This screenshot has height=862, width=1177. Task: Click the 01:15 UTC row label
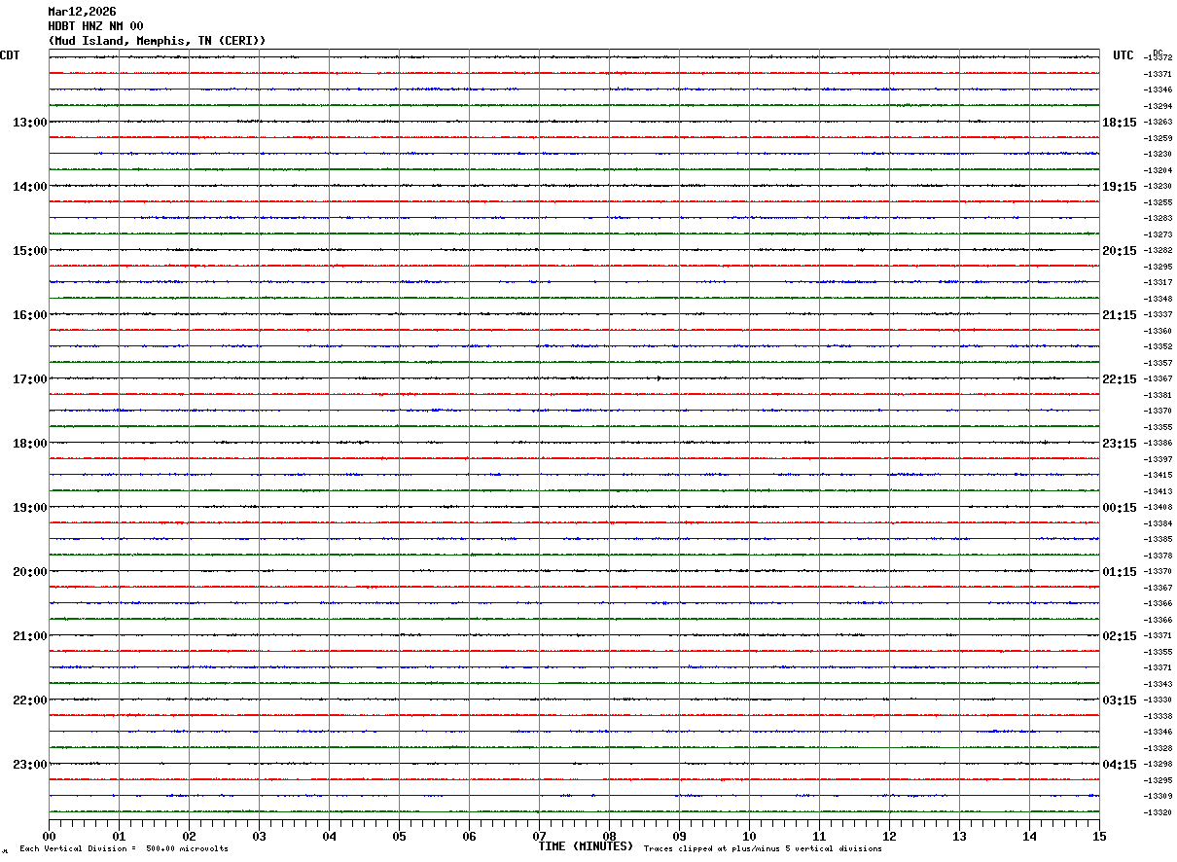point(1119,572)
